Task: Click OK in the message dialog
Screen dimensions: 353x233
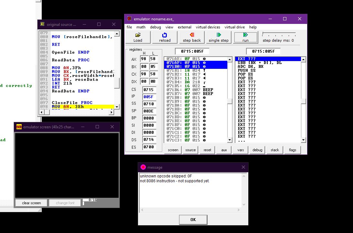Action: (193, 219)
